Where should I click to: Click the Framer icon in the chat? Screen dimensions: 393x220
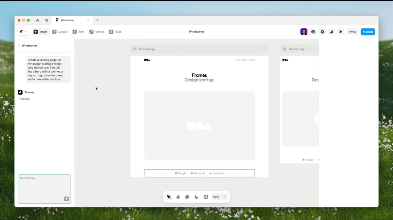20,92
